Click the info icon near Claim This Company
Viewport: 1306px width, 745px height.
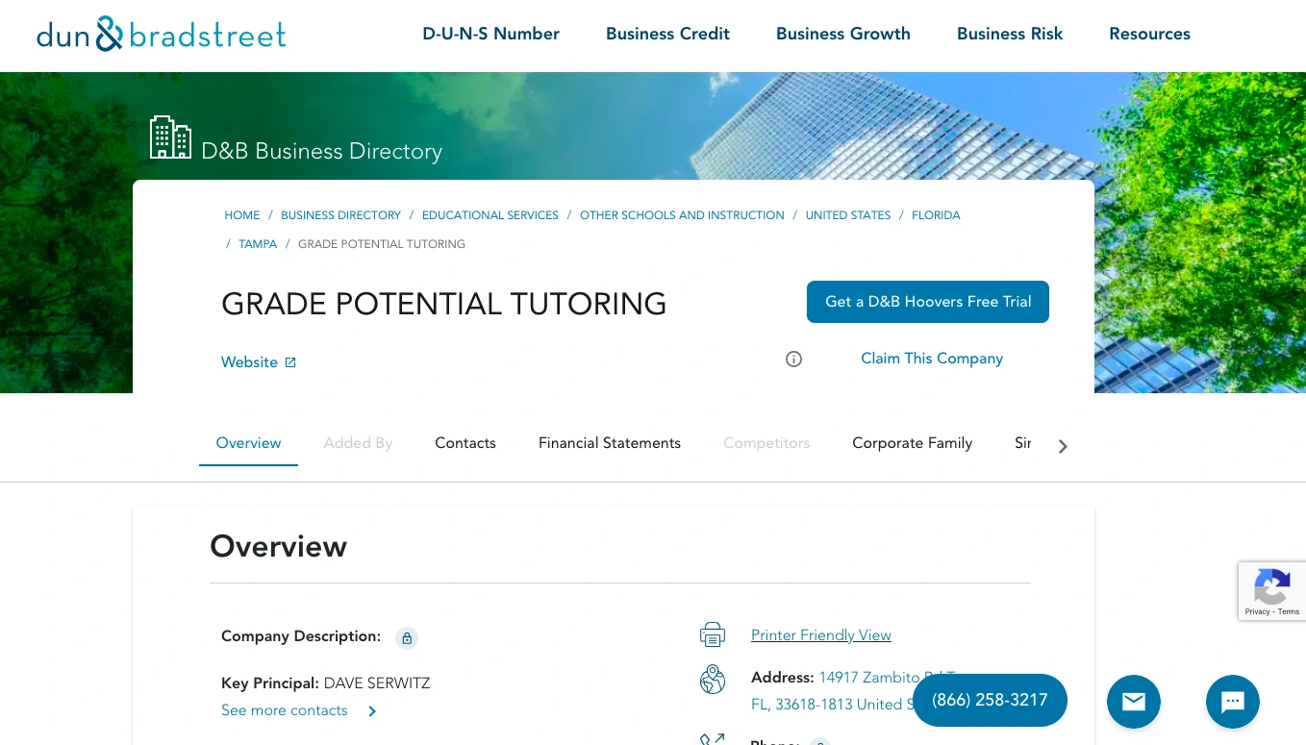click(x=793, y=359)
